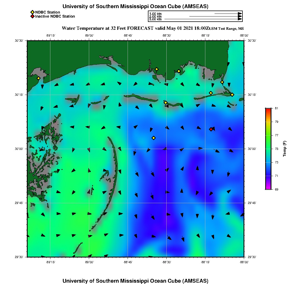Click the red top of the temperature color bar
298x284 pixels.
point(268,109)
